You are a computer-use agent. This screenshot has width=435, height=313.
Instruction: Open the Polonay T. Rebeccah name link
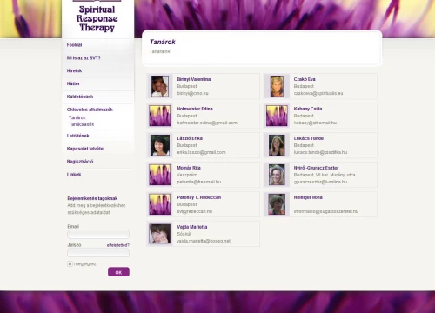point(199,197)
